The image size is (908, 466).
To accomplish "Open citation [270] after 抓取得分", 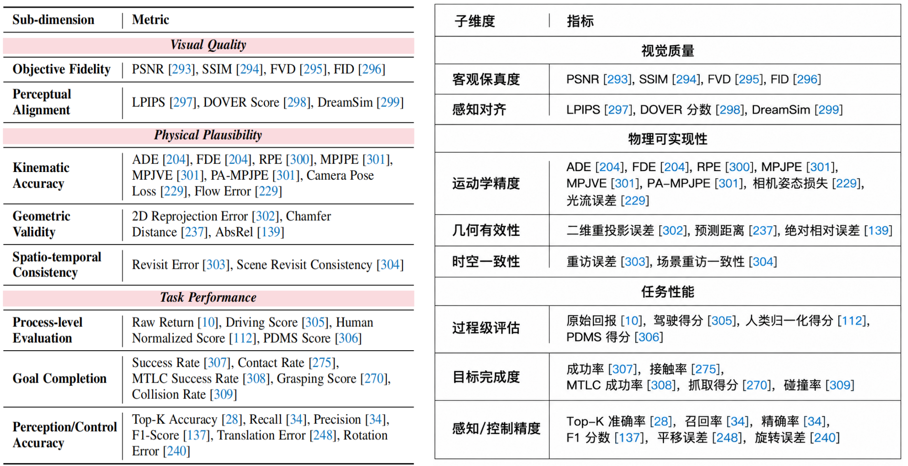I will tap(757, 385).
